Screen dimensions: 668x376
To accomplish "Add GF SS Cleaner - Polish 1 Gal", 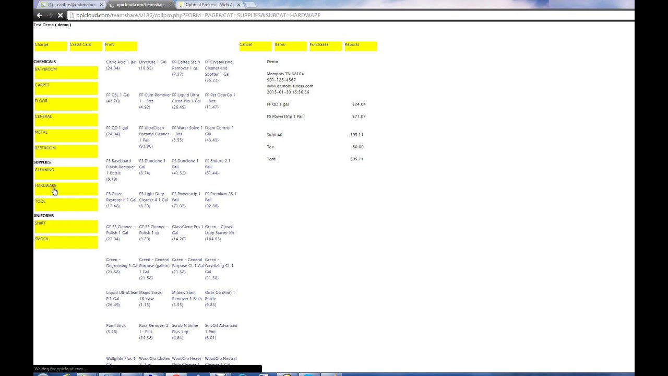I will tap(121, 232).
